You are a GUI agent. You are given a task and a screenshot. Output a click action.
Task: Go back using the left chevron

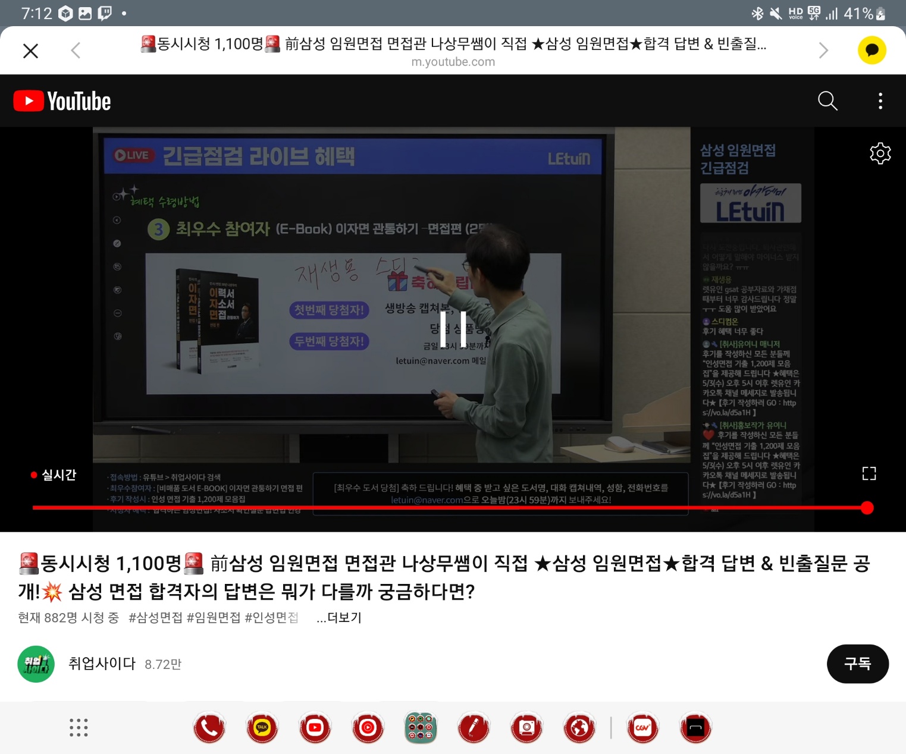[x=76, y=51]
